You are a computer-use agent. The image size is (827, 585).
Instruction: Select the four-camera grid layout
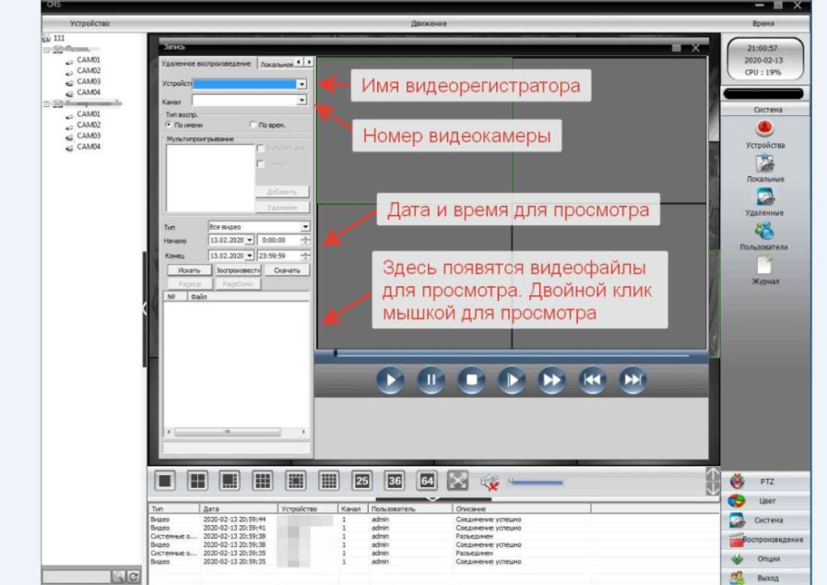[x=197, y=481]
